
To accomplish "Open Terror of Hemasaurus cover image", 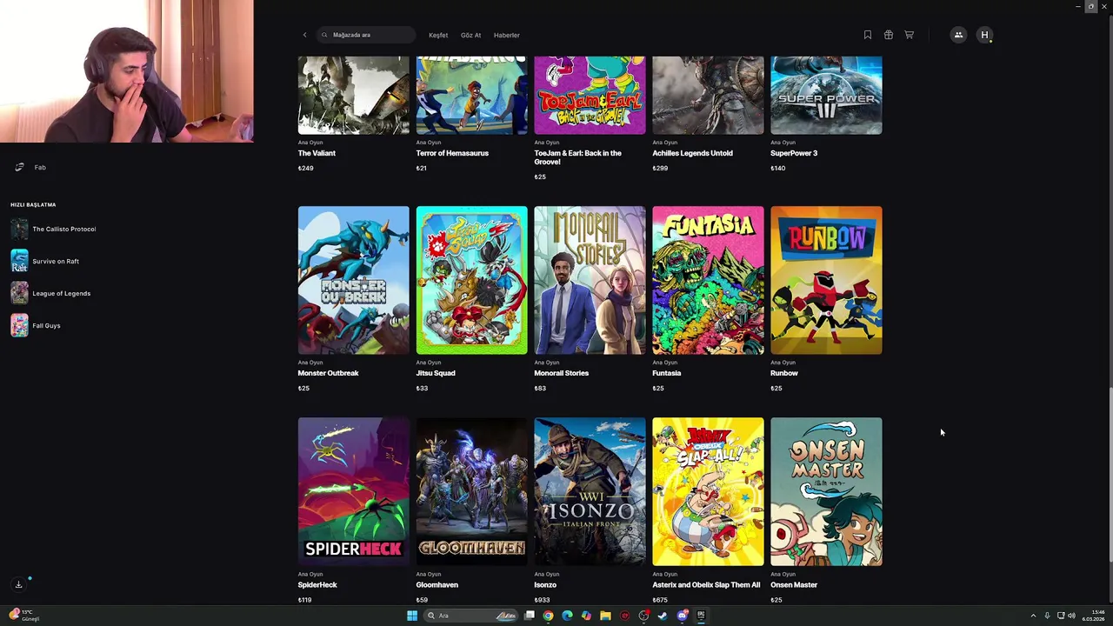I will (471, 95).
